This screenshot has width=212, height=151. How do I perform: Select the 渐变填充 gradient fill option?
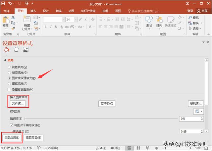tap(10, 73)
